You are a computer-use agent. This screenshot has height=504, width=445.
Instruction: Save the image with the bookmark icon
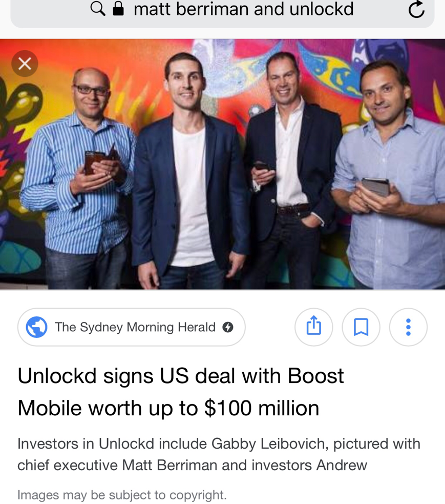tap(361, 327)
